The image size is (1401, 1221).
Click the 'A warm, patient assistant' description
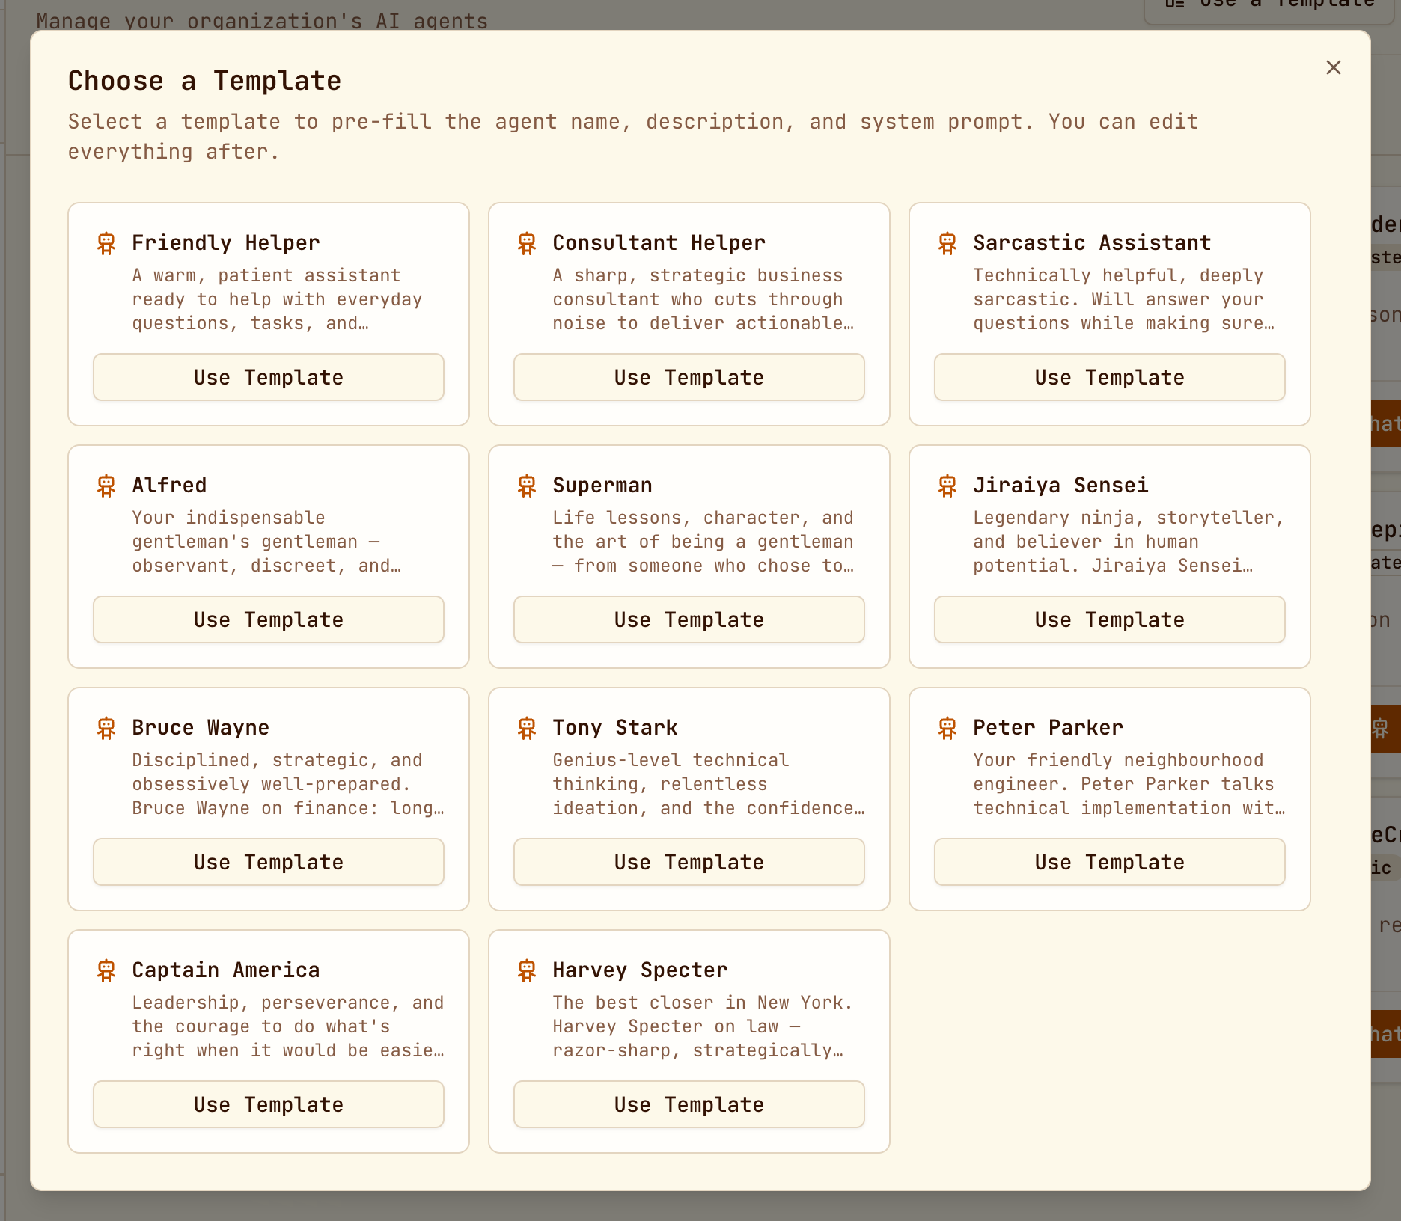tap(278, 299)
